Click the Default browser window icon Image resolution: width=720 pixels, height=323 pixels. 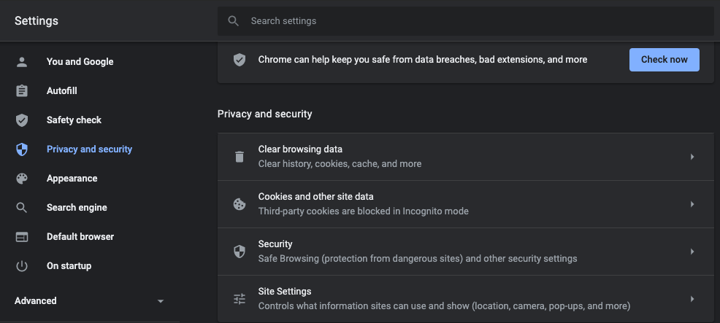22,237
